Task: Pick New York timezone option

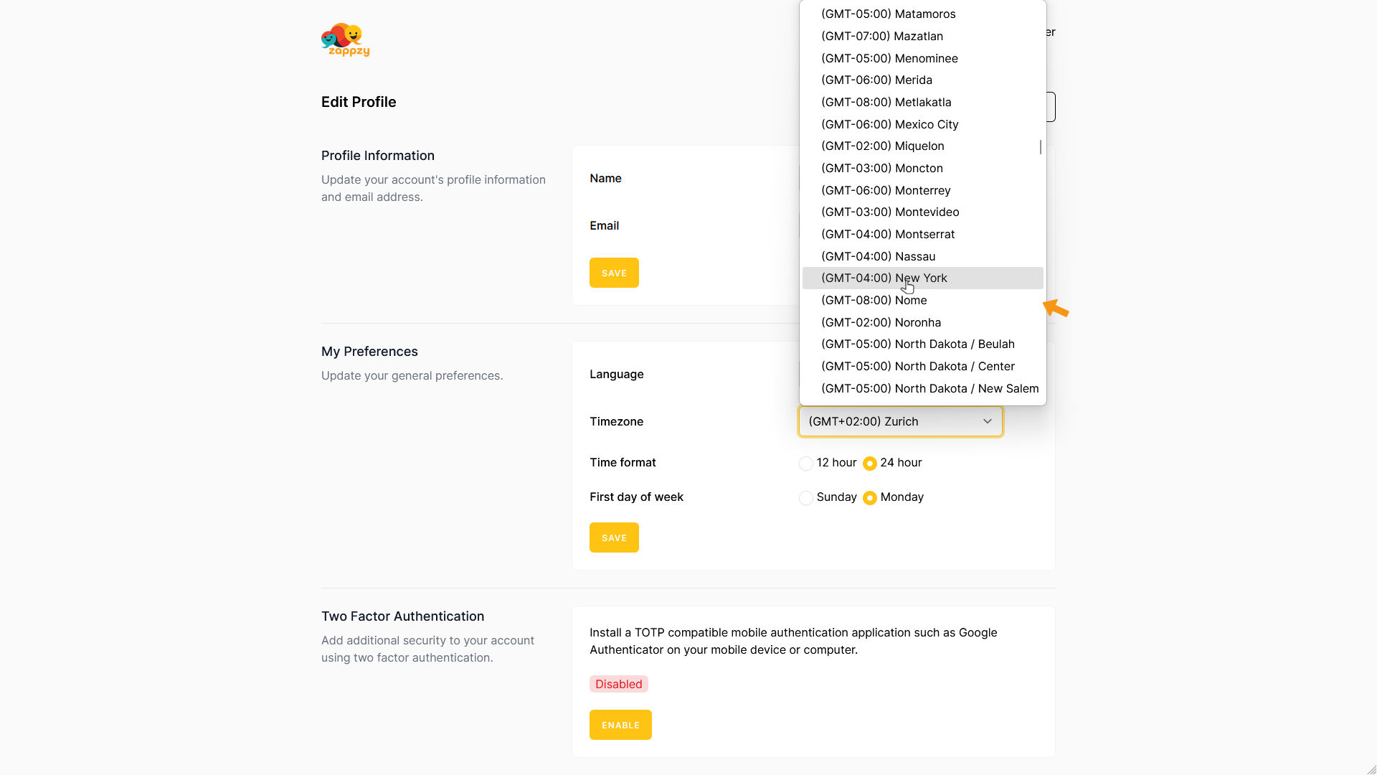Action: (x=884, y=278)
